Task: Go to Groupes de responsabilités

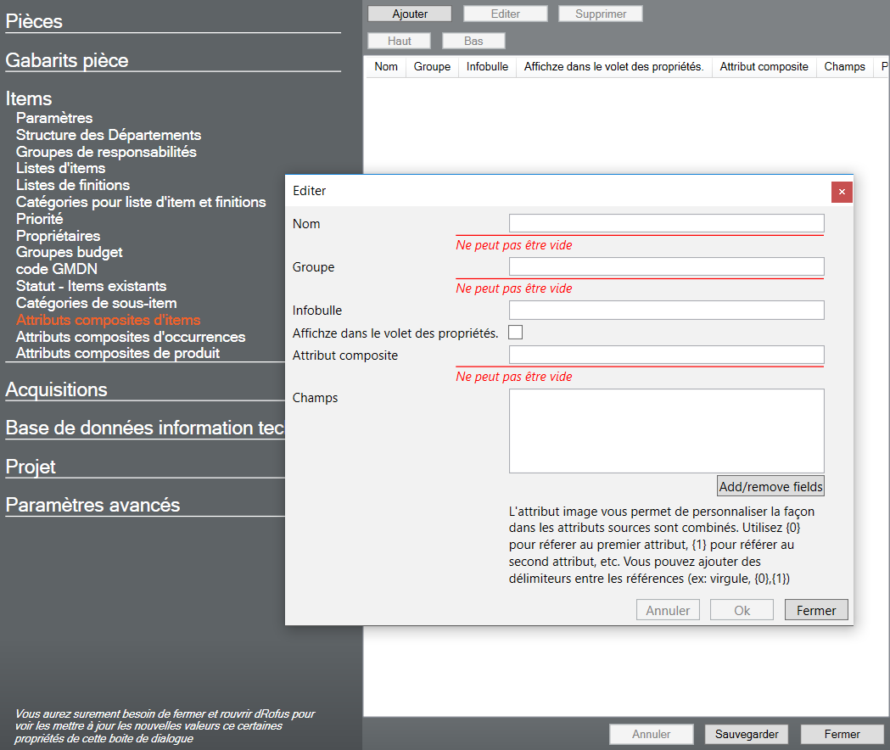Action: (x=106, y=152)
